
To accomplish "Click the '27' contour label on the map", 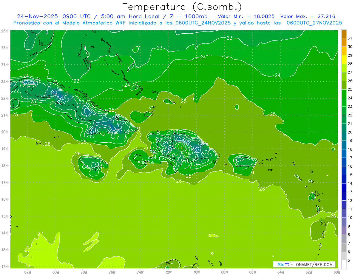I will coord(40,233).
